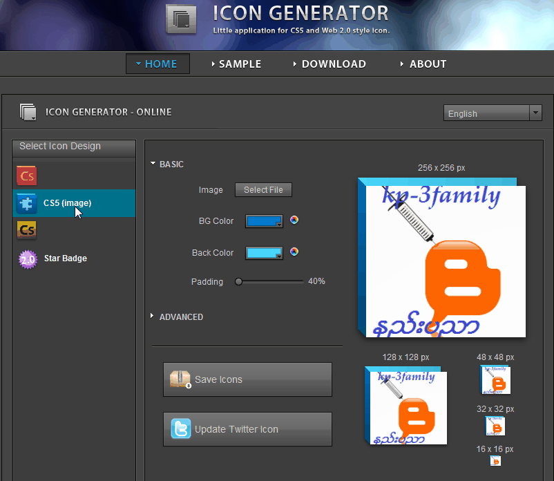Click the ICON GENERATOR - ONLINE title

point(108,112)
